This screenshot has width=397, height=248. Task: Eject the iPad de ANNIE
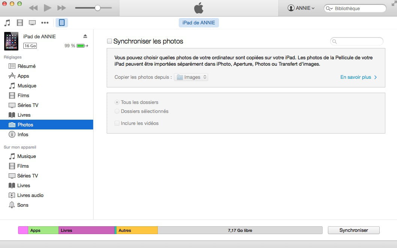pos(85,36)
